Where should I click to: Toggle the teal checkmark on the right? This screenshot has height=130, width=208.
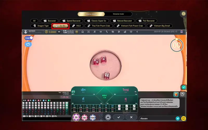[184, 87]
